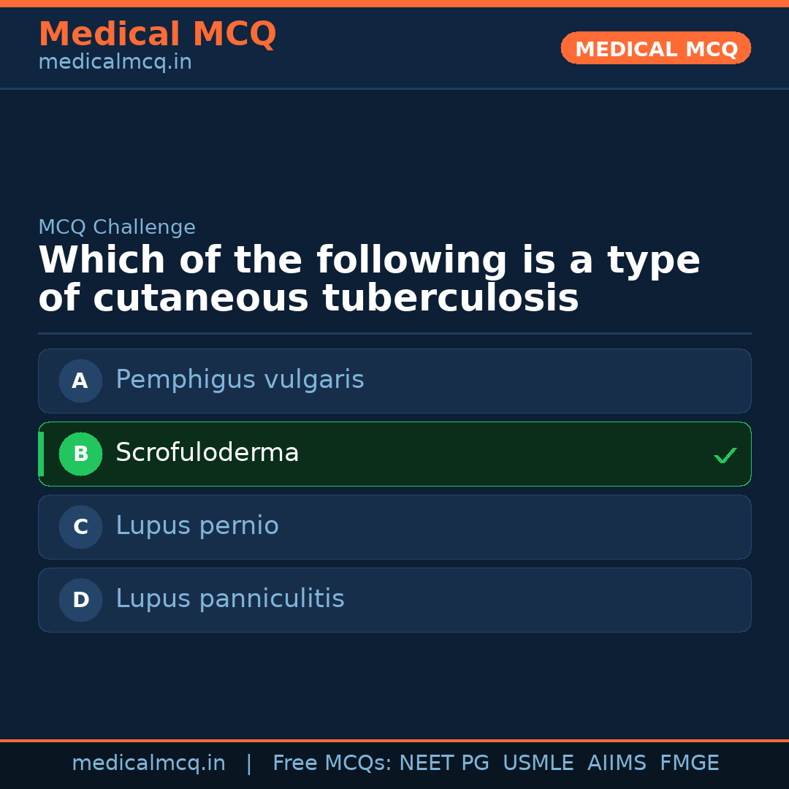Click the orange MEDICAL MCQ pill badge
Viewport: 789px width, 789px height.
pos(655,48)
